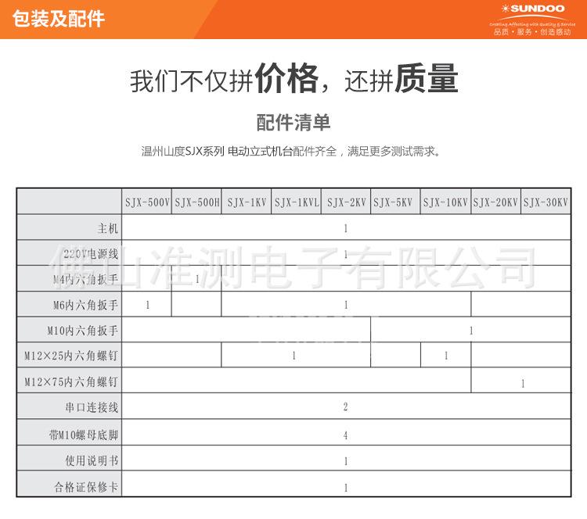Select the SJX-5KV column header
Viewport: 587px width, 519px height.
[x=395, y=202]
